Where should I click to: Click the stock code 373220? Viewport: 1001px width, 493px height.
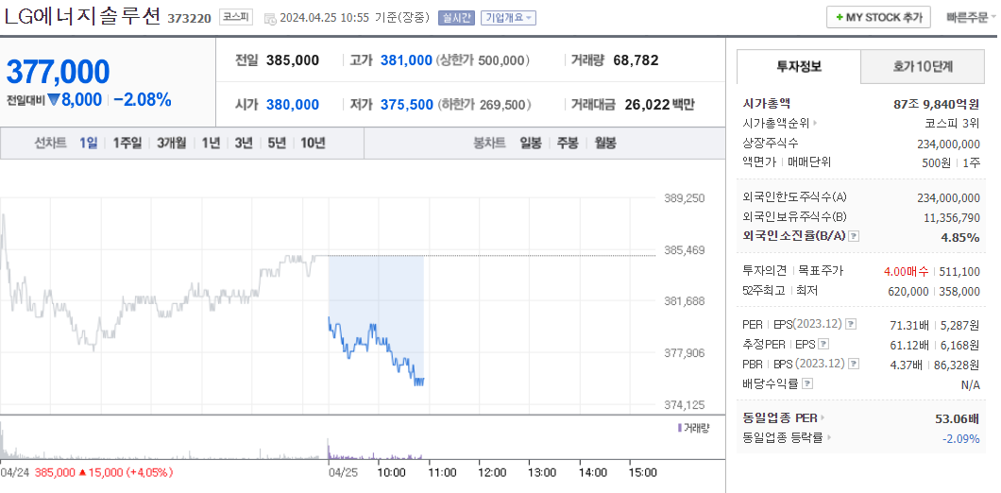[189, 19]
